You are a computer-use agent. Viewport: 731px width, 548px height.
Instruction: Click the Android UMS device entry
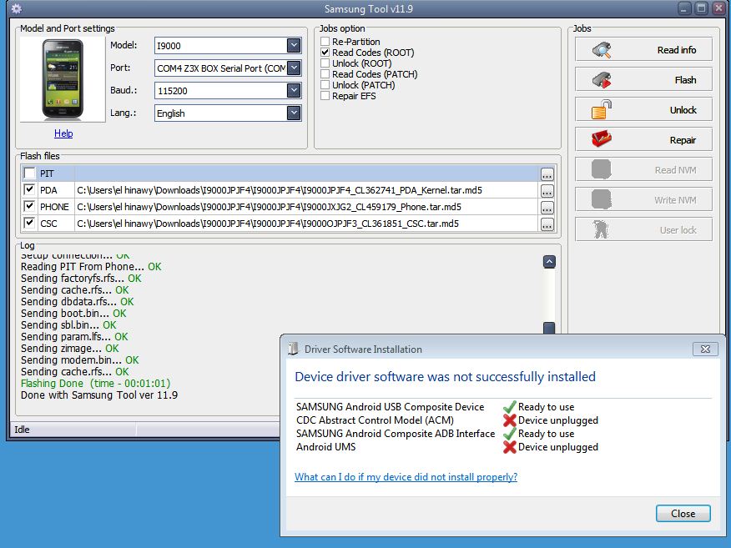(326, 447)
